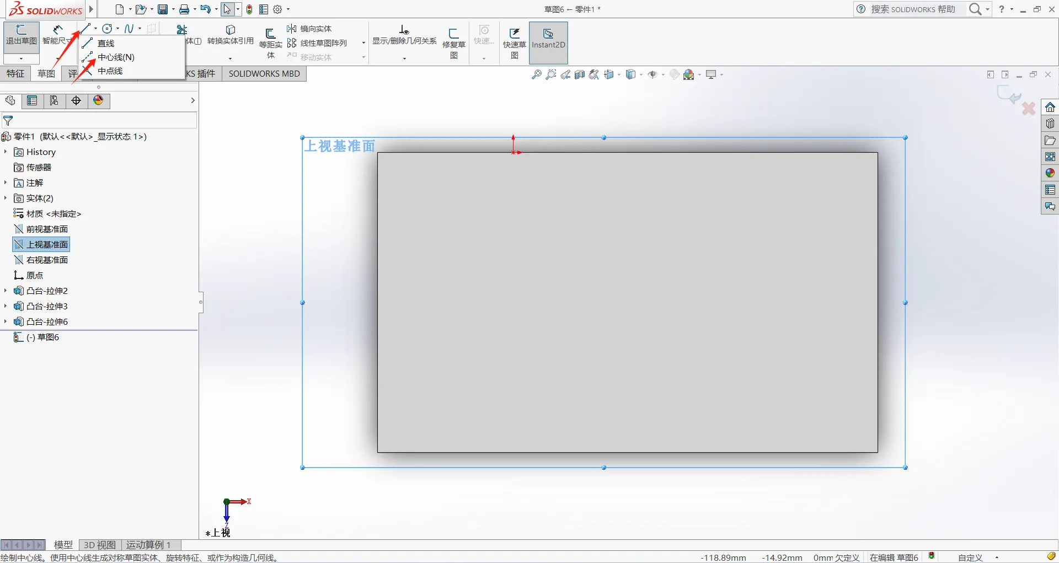Open the Options gear icon

[x=277, y=9]
